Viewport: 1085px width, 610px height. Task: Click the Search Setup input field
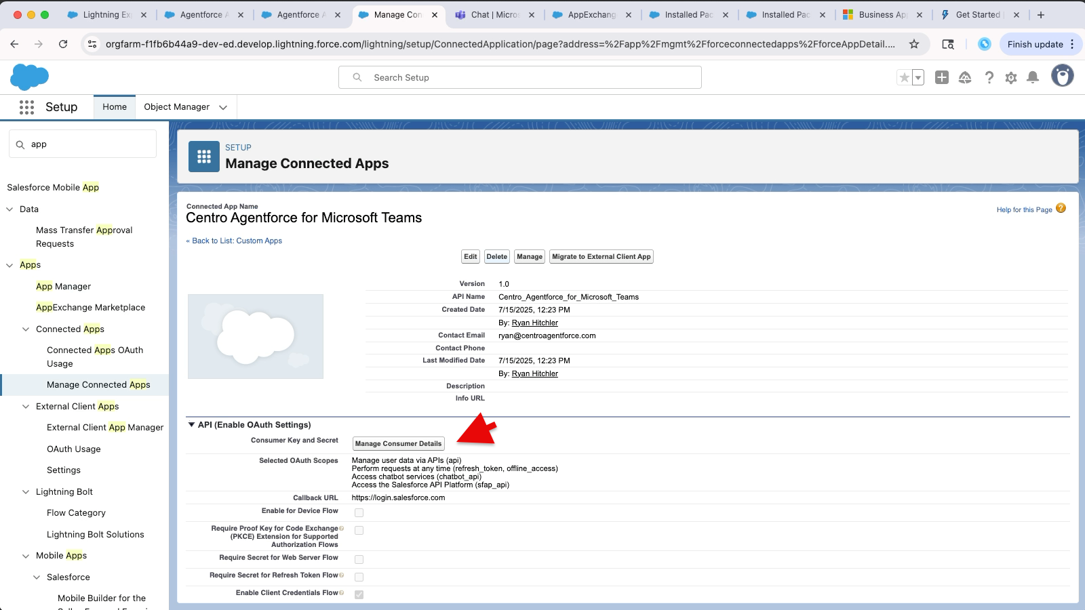tap(520, 77)
